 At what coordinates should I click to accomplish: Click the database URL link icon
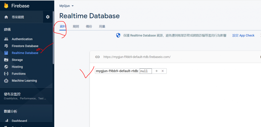97,57
